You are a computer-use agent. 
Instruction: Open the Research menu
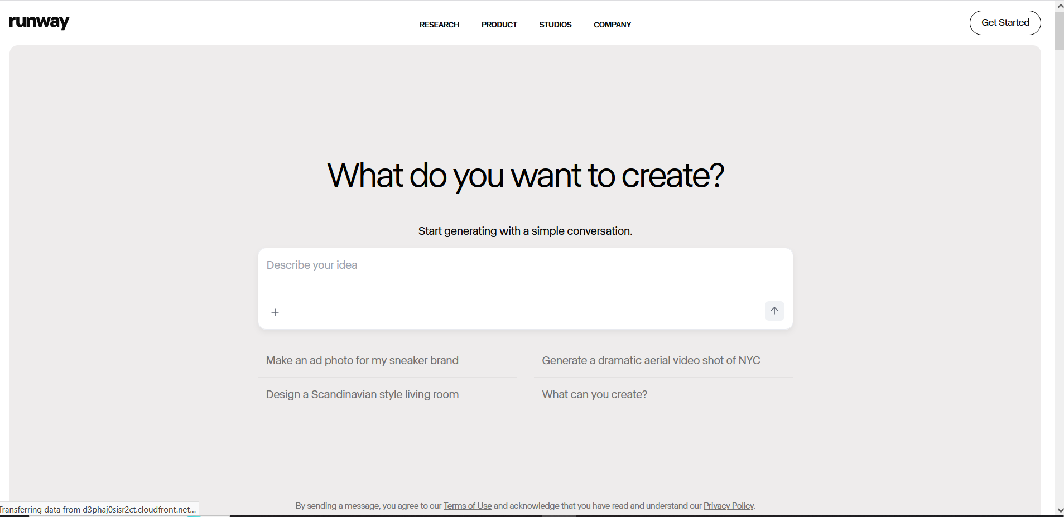click(x=439, y=25)
